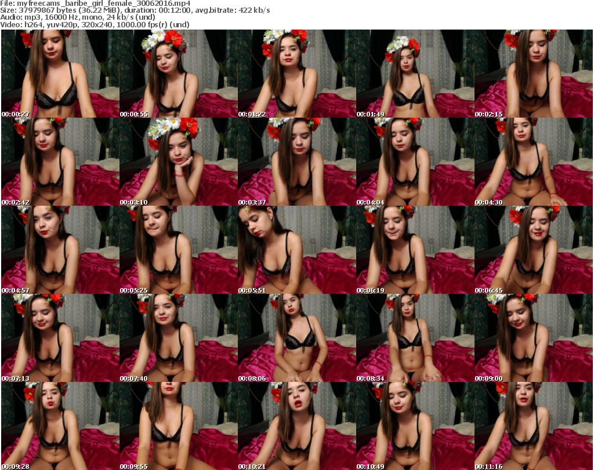This screenshot has width=594, height=470.
Task: Open the frame stamped 00:05:25
Action: point(179,250)
